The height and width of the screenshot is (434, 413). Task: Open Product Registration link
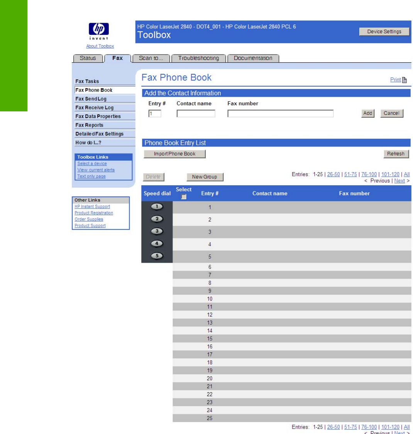coord(94,213)
